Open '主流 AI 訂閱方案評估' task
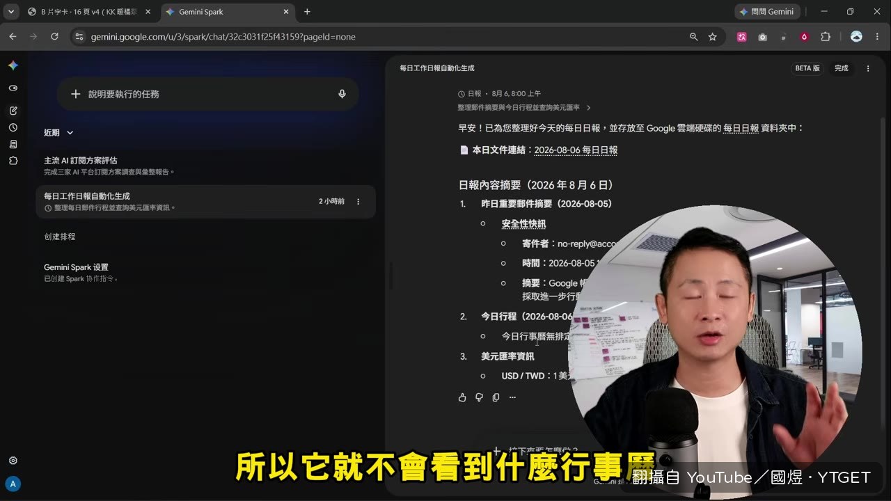891x501 pixels. (x=205, y=166)
